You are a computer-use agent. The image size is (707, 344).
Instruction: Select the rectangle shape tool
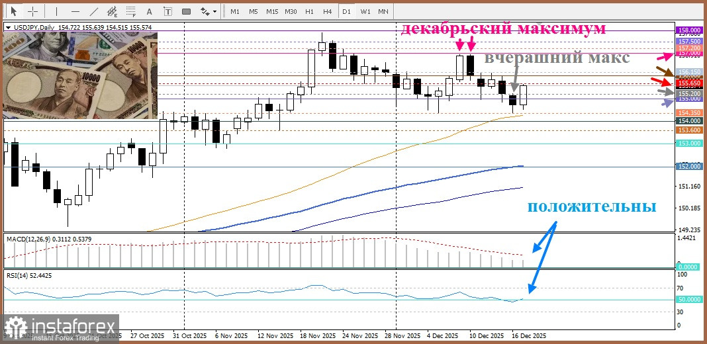point(186,11)
